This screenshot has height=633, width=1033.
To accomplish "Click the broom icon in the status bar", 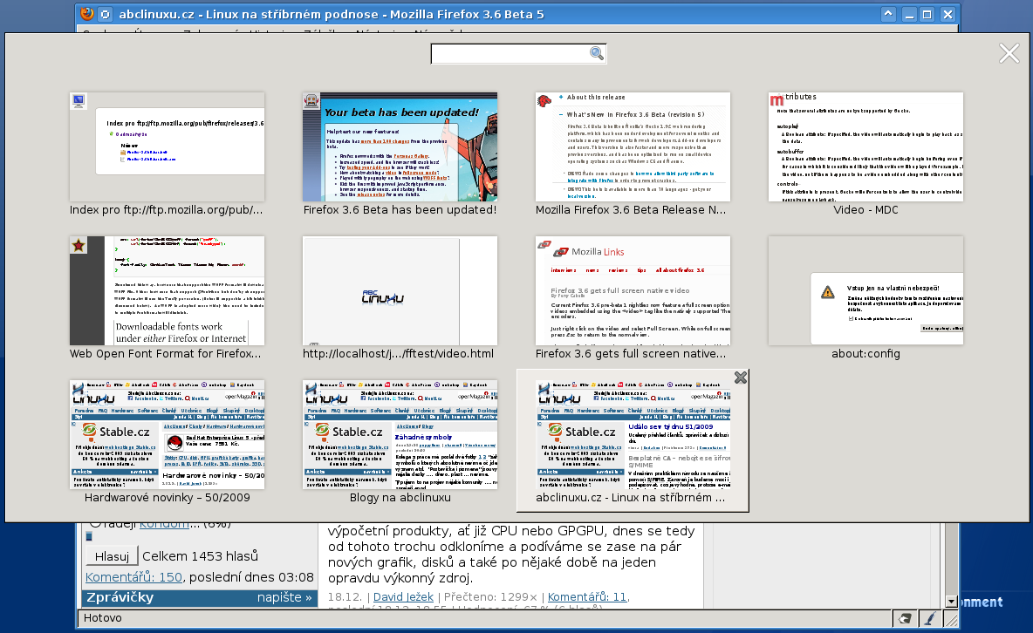I will (929, 618).
